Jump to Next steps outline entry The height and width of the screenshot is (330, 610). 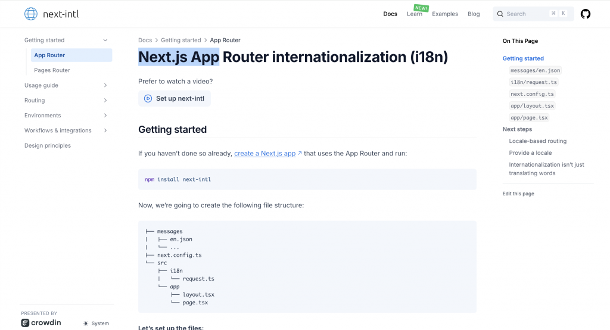click(x=517, y=129)
